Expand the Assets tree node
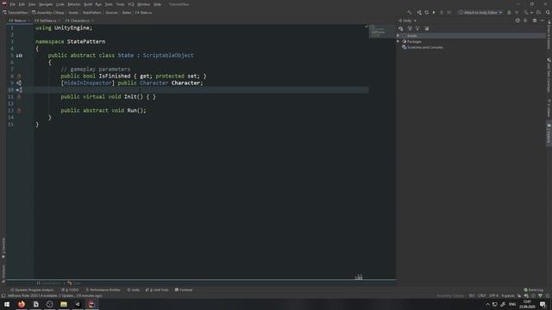552x310 pixels. (398, 35)
